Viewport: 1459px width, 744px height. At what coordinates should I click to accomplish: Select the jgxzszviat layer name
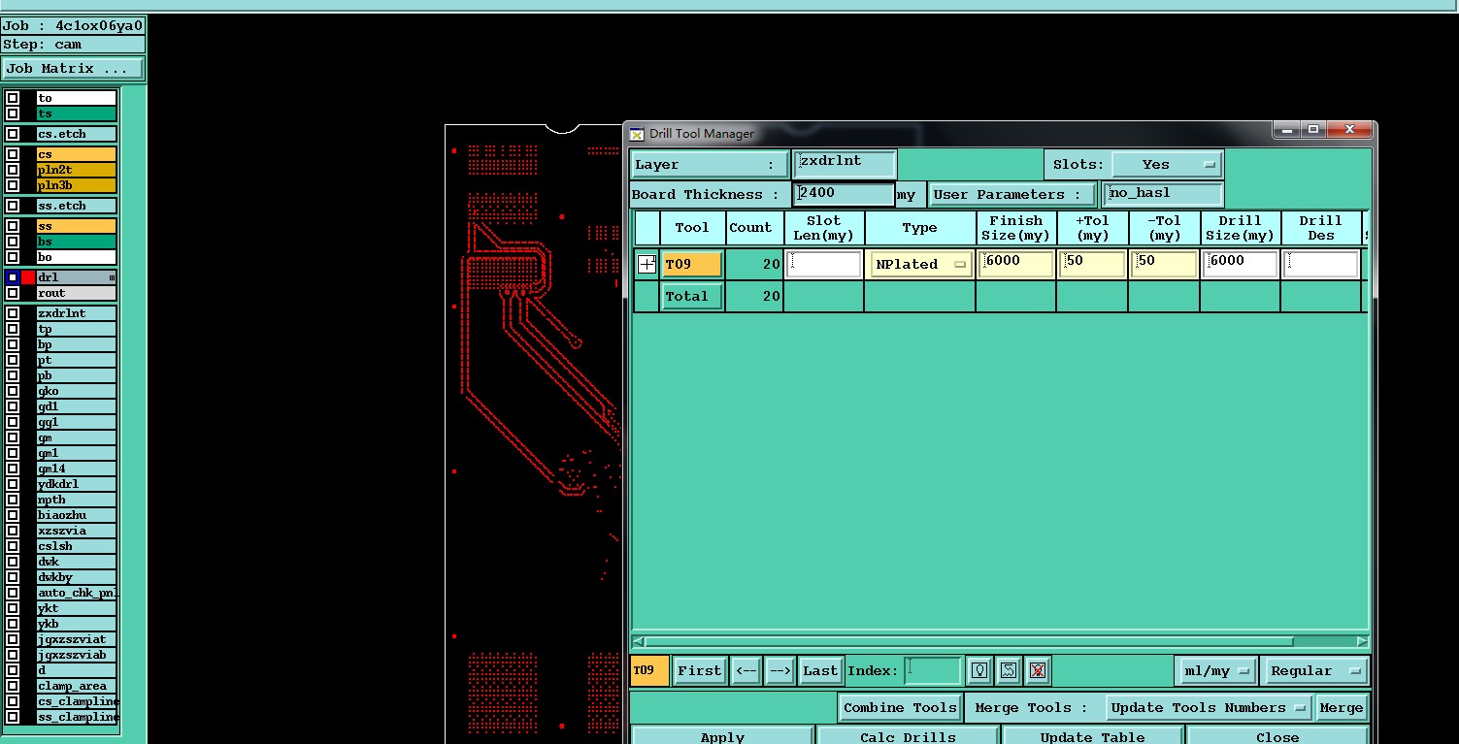(x=77, y=639)
